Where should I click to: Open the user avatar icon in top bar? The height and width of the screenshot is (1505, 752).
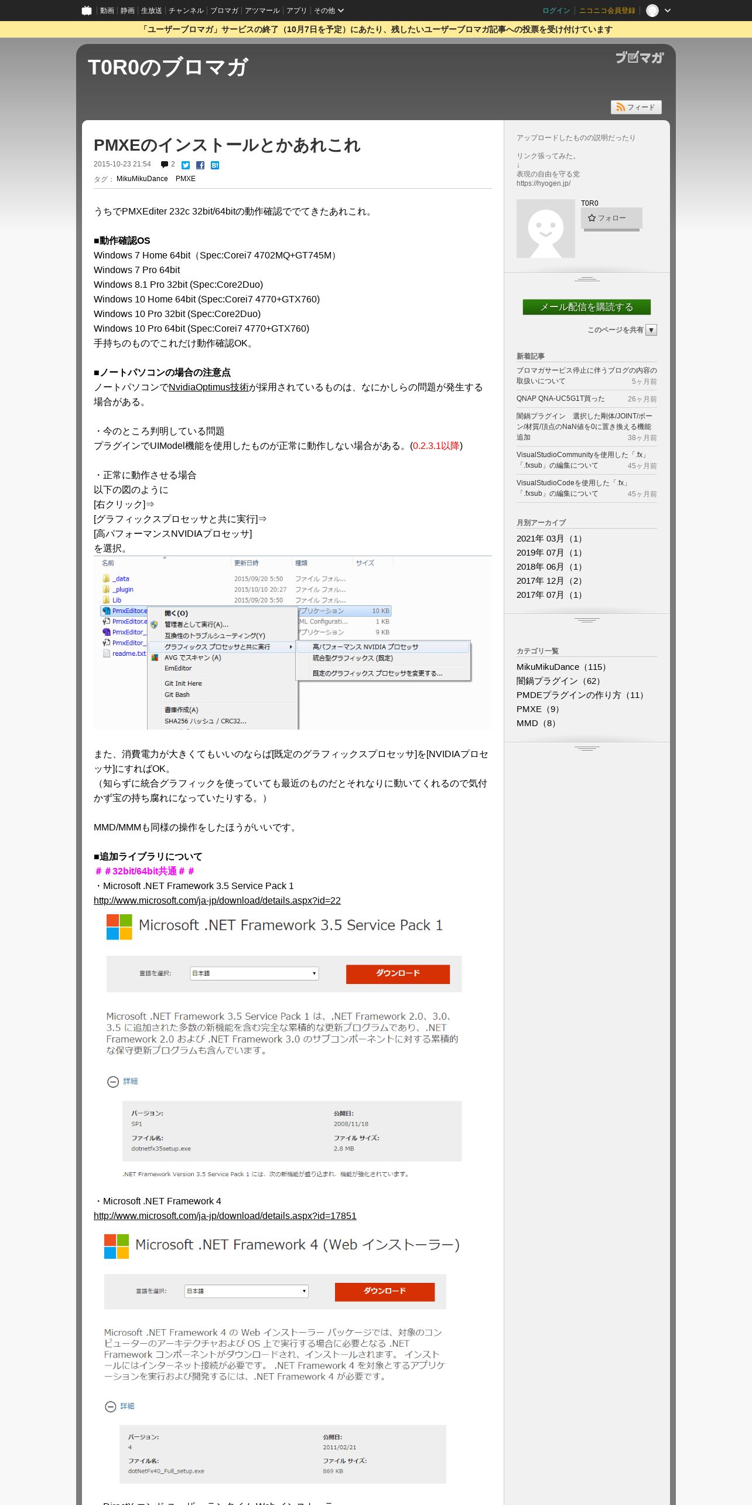(x=652, y=11)
